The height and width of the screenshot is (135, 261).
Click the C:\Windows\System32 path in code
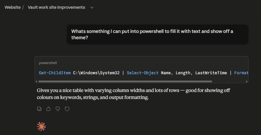tap(96, 73)
